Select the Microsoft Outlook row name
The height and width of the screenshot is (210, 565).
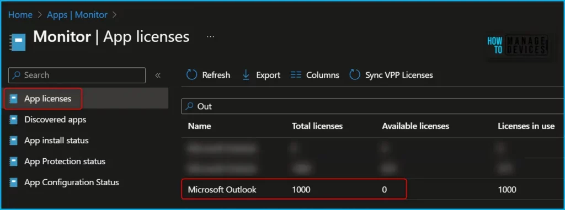222,190
